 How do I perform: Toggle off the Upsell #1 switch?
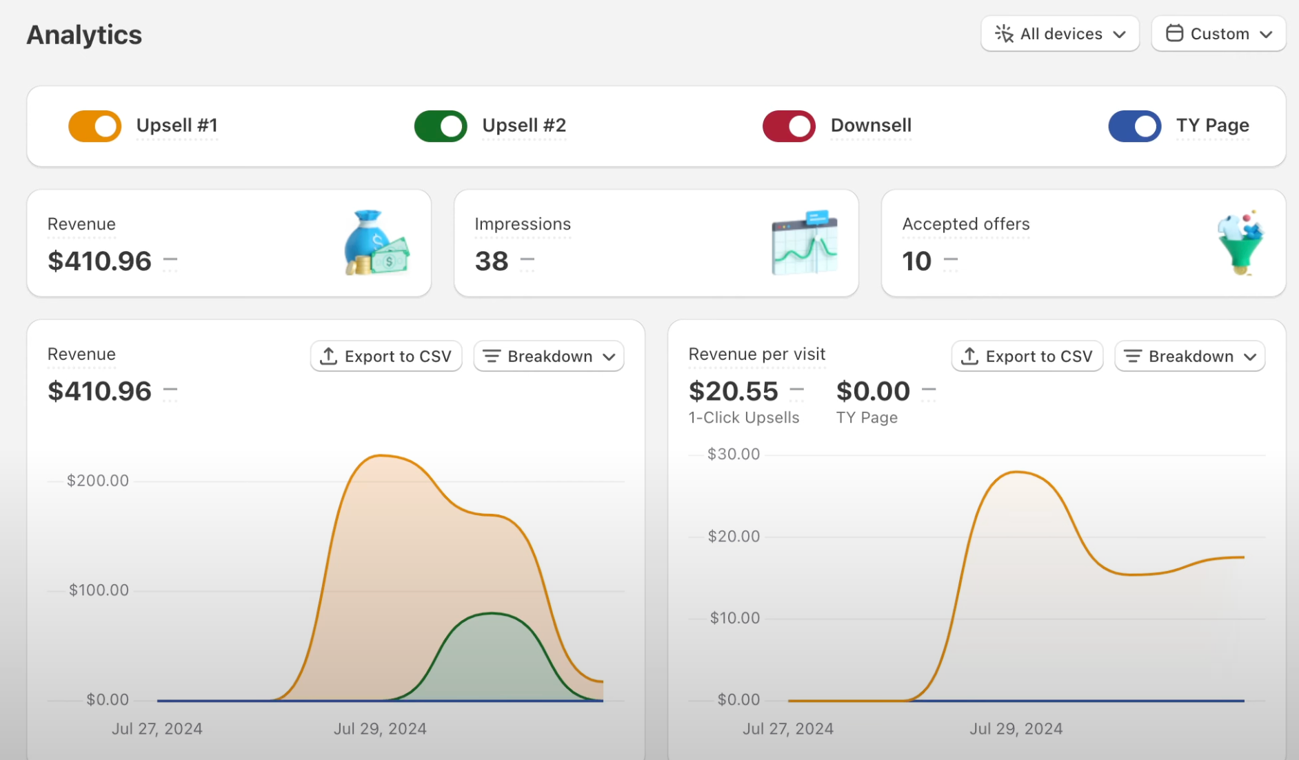tap(95, 126)
